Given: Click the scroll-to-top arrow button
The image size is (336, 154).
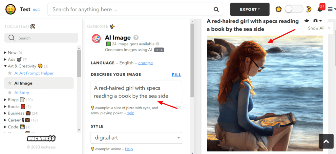Looking at the screenshot, I should [x=326, y=141].
